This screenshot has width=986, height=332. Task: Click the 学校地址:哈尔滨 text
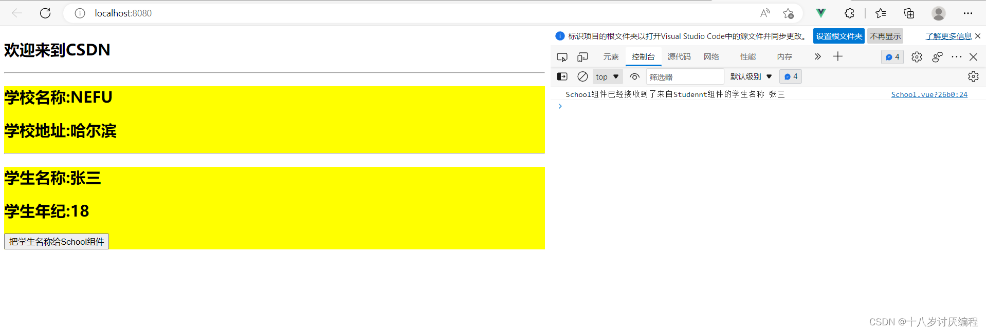coord(60,131)
